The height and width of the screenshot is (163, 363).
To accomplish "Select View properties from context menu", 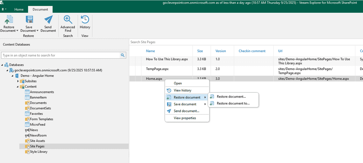I will [x=185, y=118].
